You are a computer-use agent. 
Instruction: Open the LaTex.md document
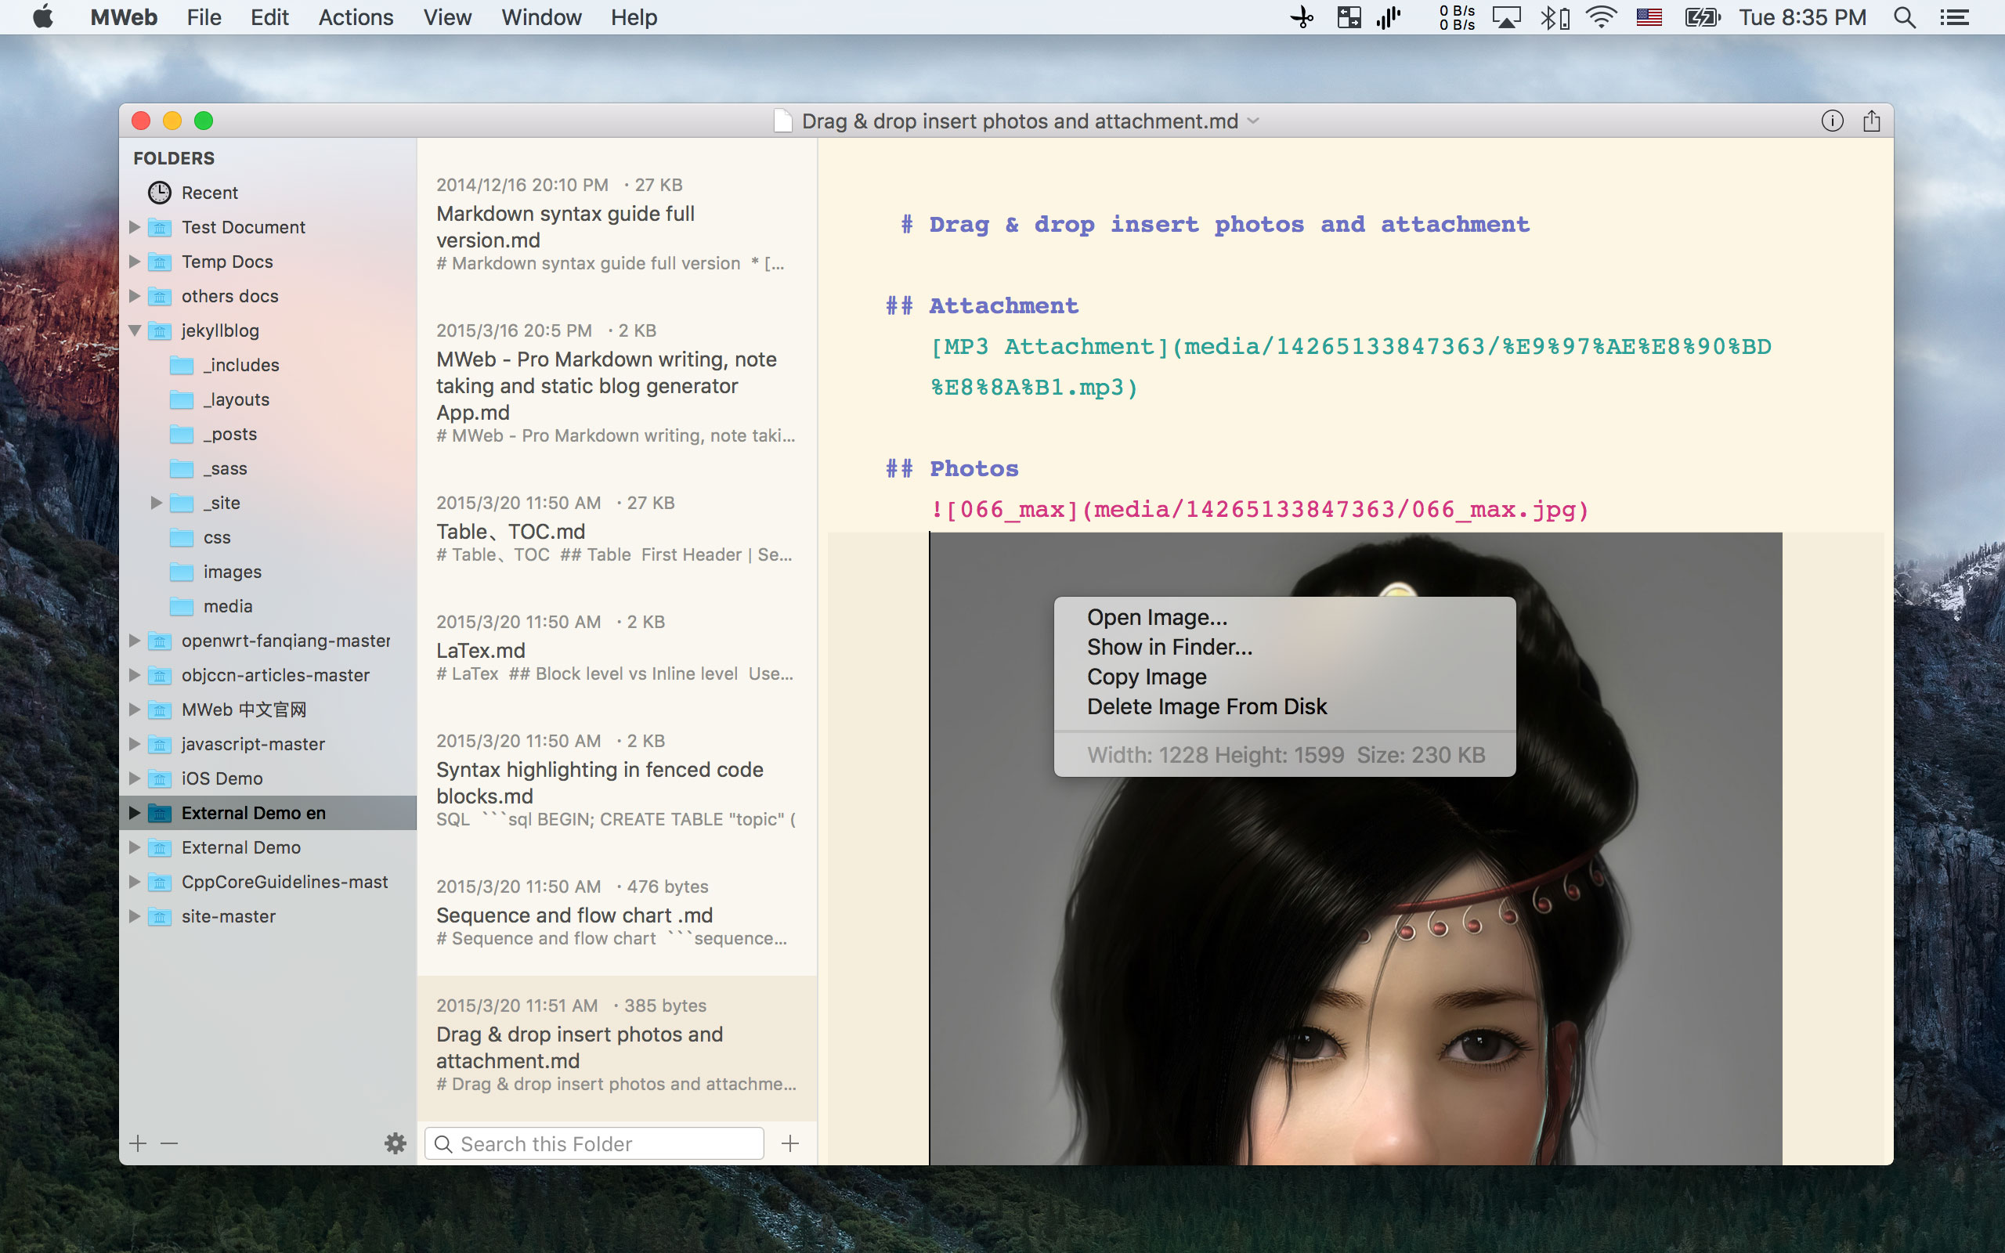click(481, 651)
